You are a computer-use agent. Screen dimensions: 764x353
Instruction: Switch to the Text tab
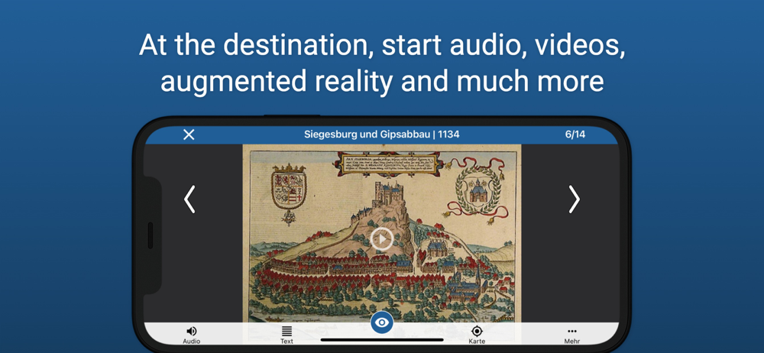(286, 335)
